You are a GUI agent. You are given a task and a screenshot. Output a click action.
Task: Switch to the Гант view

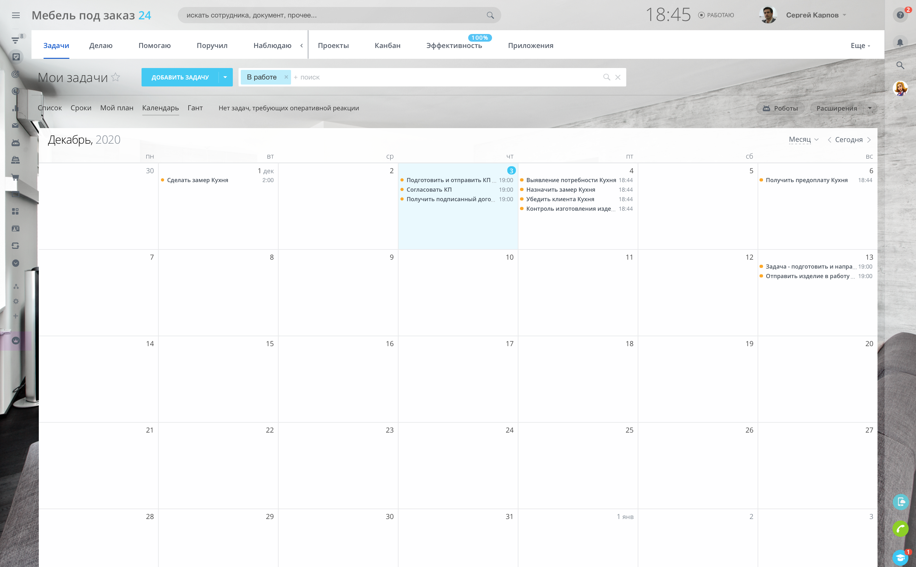pyautogui.click(x=195, y=108)
